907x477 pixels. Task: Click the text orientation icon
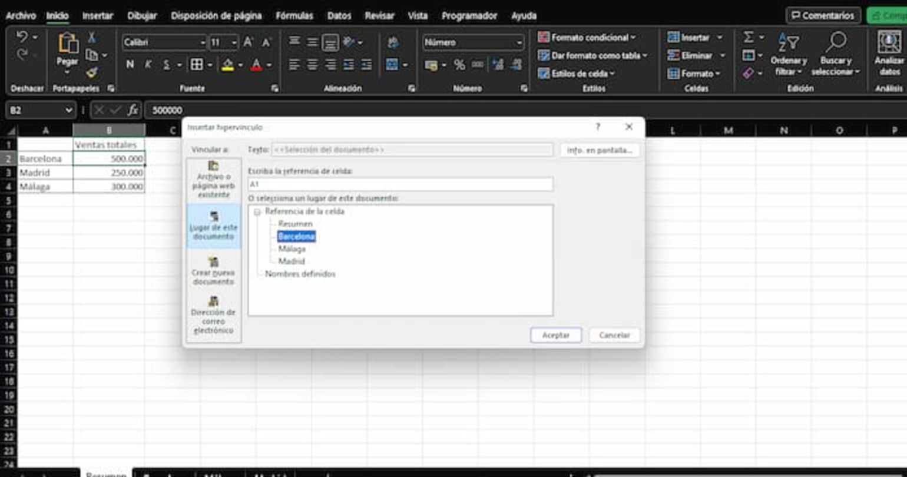tap(349, 42)
